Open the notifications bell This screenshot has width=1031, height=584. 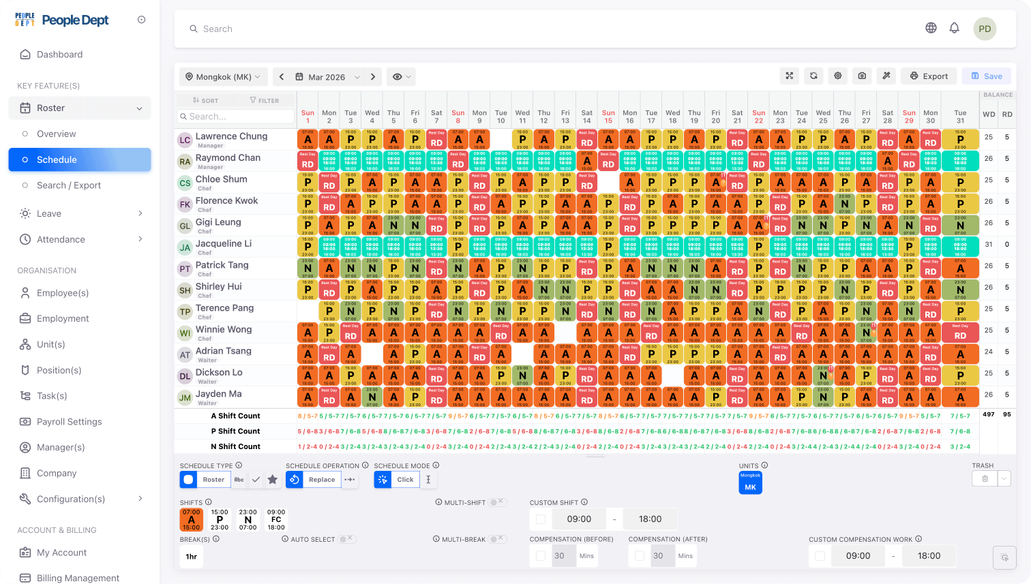pos(955,28)
